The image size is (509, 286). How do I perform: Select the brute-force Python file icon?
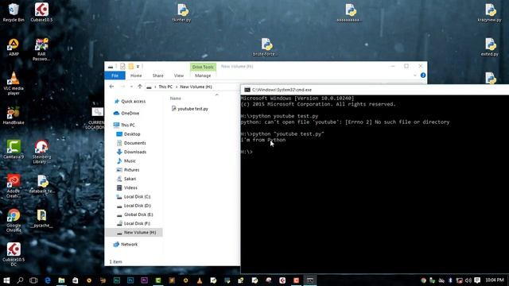pos(266,48)
